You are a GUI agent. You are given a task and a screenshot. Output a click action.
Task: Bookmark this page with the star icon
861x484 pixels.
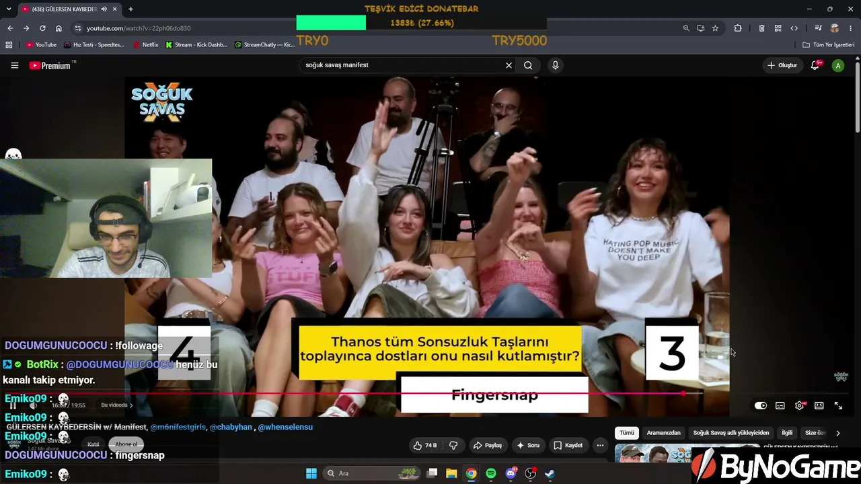click(x=715, y=28)
